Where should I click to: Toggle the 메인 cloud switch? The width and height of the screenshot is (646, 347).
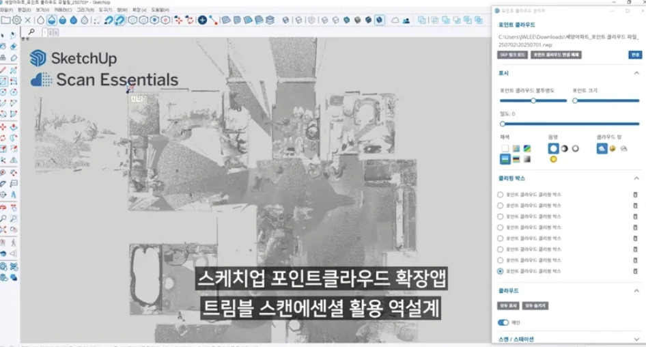coord(503,322)
